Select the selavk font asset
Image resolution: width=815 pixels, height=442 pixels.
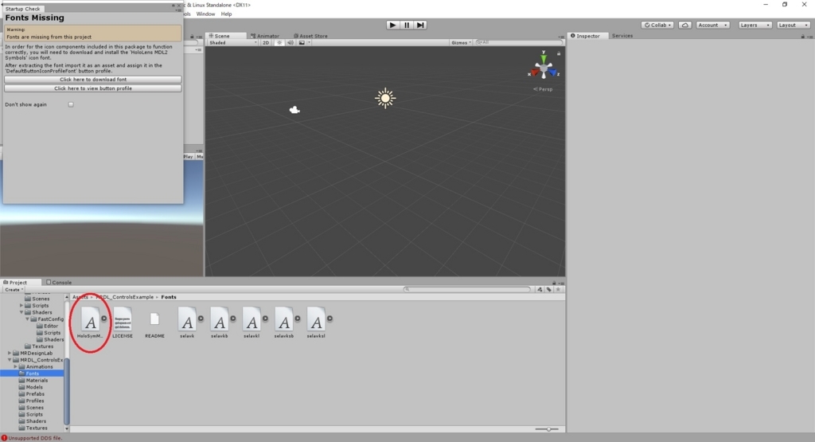[187, 323]
